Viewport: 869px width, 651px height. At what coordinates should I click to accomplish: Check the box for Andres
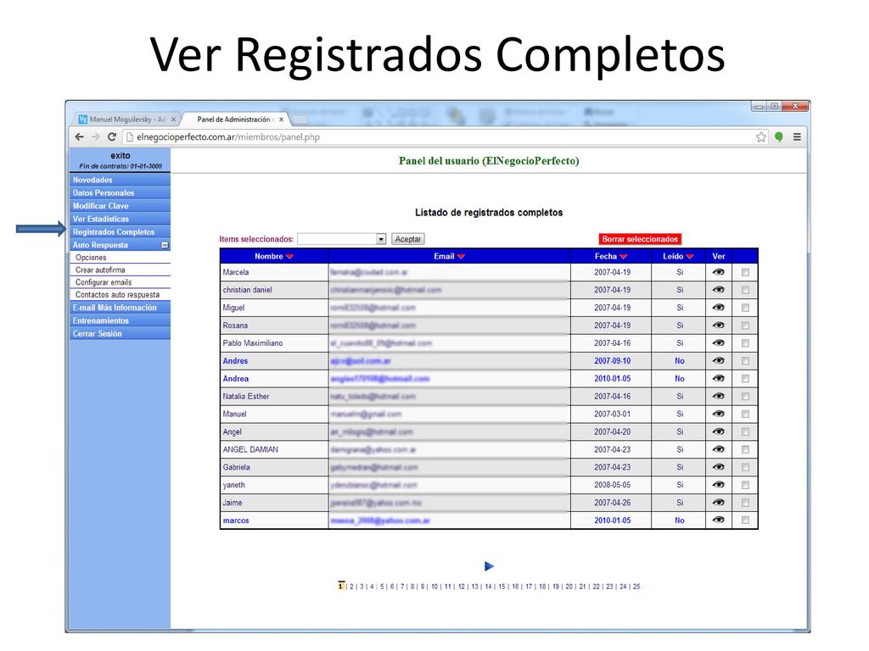click(x=745, y=361)
